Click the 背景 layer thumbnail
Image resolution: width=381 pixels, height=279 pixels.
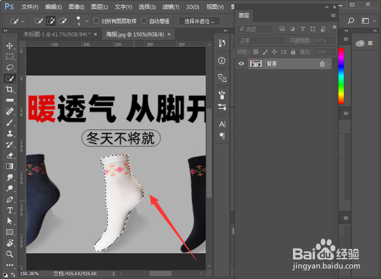click(x=256, y=63)
